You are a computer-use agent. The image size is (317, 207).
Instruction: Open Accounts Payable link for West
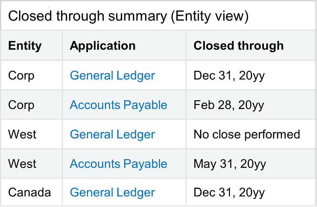[x=118, y=164]
